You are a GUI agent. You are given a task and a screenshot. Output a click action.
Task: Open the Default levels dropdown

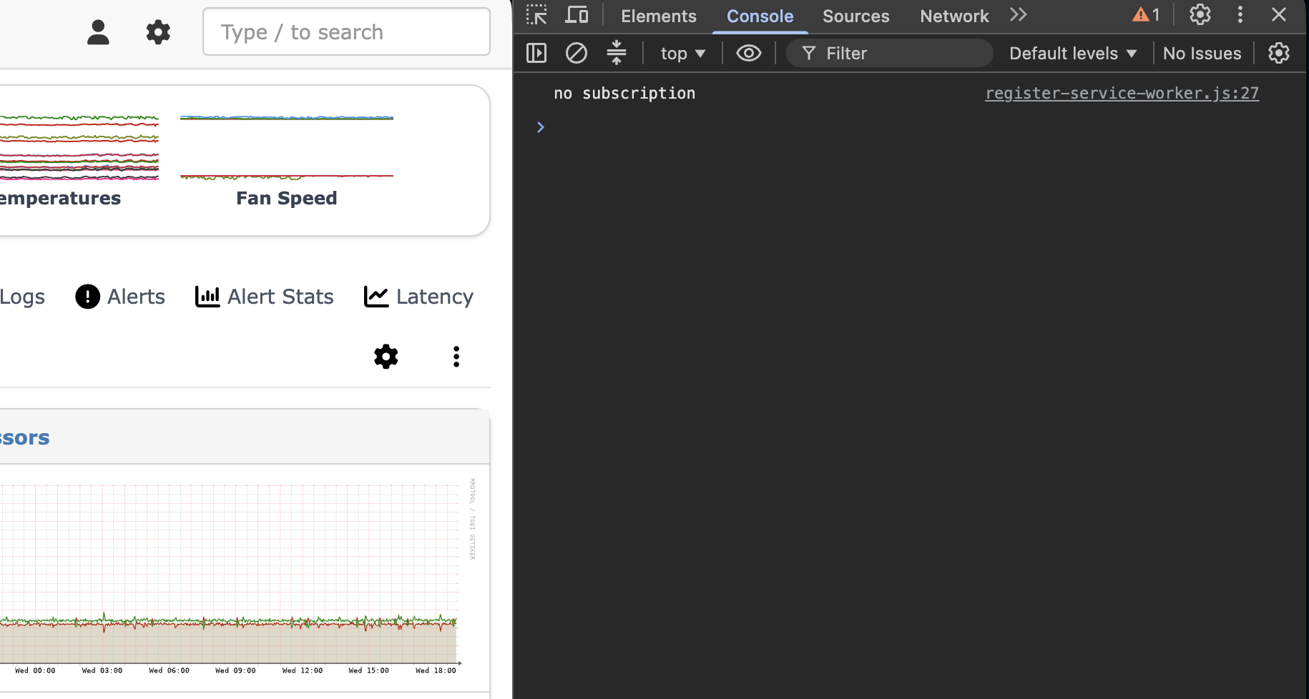(1073, 54)
